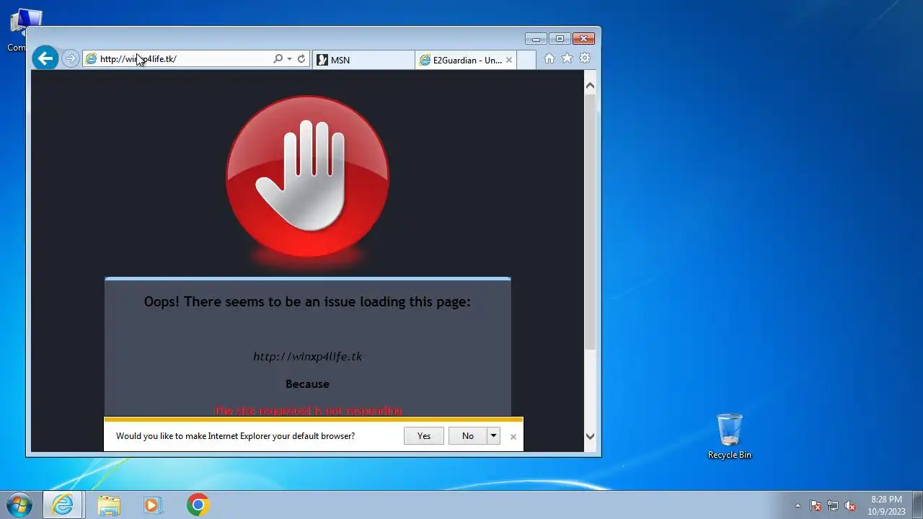Image resolution: width=923 pixels, height=519 pixels.
Task: Close the E2Guardian tab
Action: pyautogui.click(x=509, y=60)
